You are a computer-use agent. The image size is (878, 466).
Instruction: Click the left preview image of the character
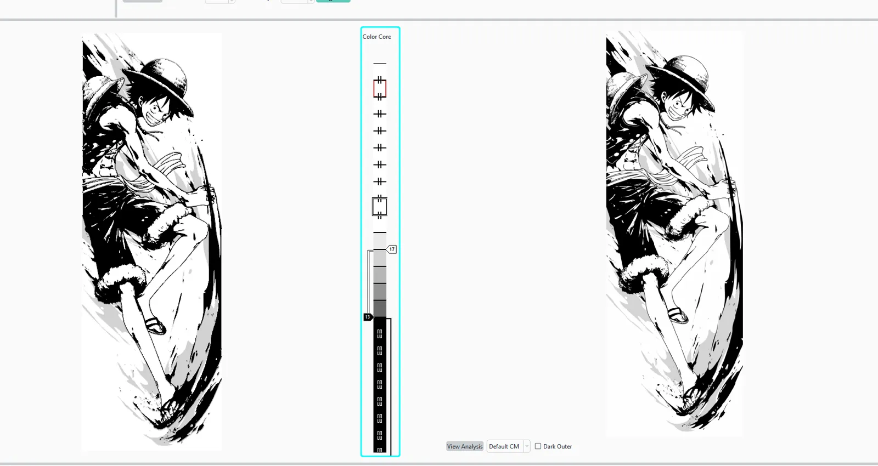pos(152,242)
